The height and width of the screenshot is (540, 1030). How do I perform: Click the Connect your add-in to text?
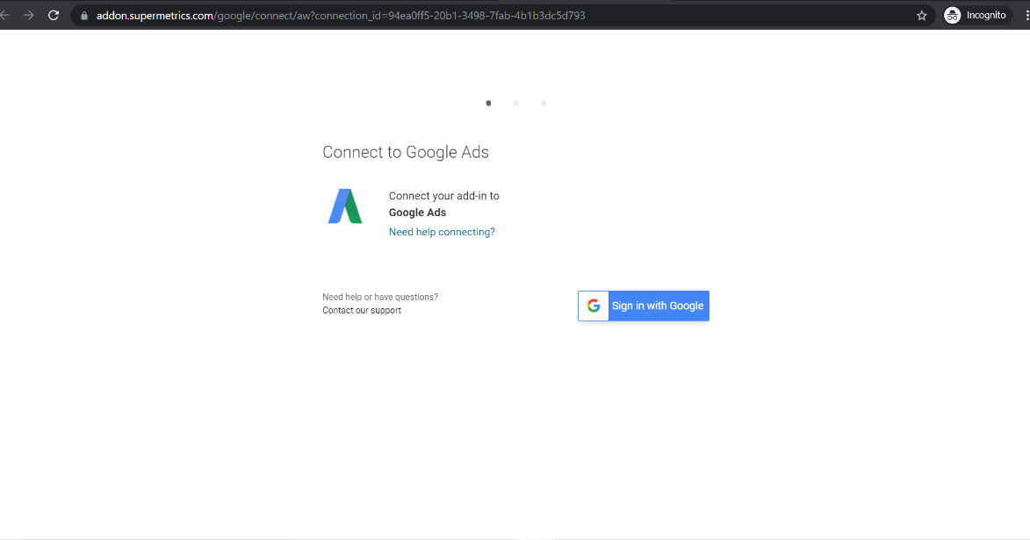443,196
